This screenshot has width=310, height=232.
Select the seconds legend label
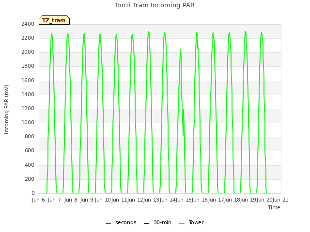[126, 222]
